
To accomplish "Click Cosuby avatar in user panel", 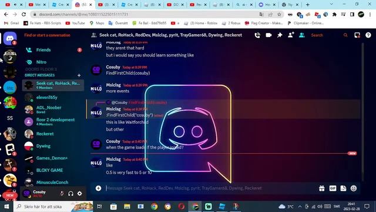I will (26, 193).
